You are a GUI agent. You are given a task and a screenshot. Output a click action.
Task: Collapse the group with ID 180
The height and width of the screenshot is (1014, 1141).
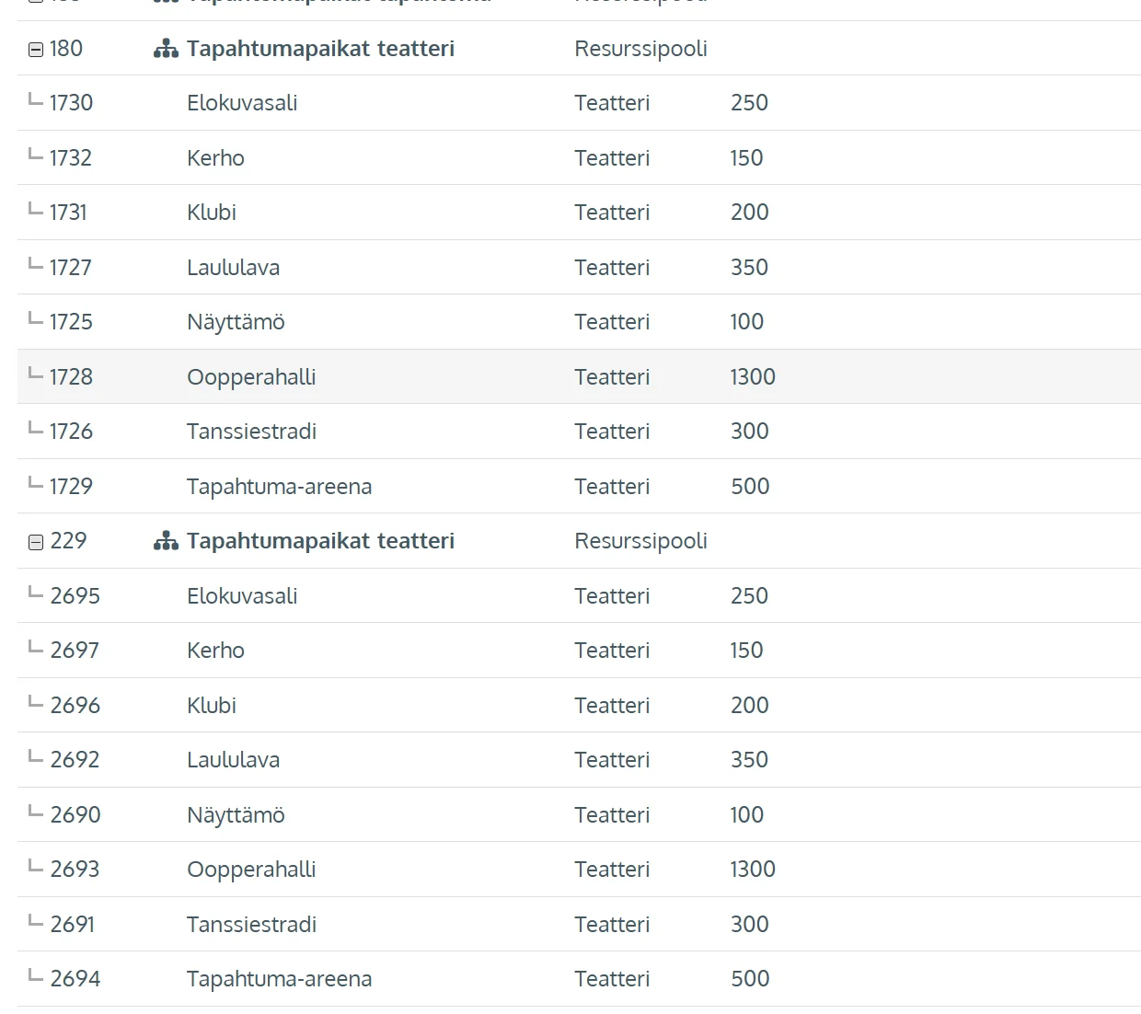[x=36, y=50]
